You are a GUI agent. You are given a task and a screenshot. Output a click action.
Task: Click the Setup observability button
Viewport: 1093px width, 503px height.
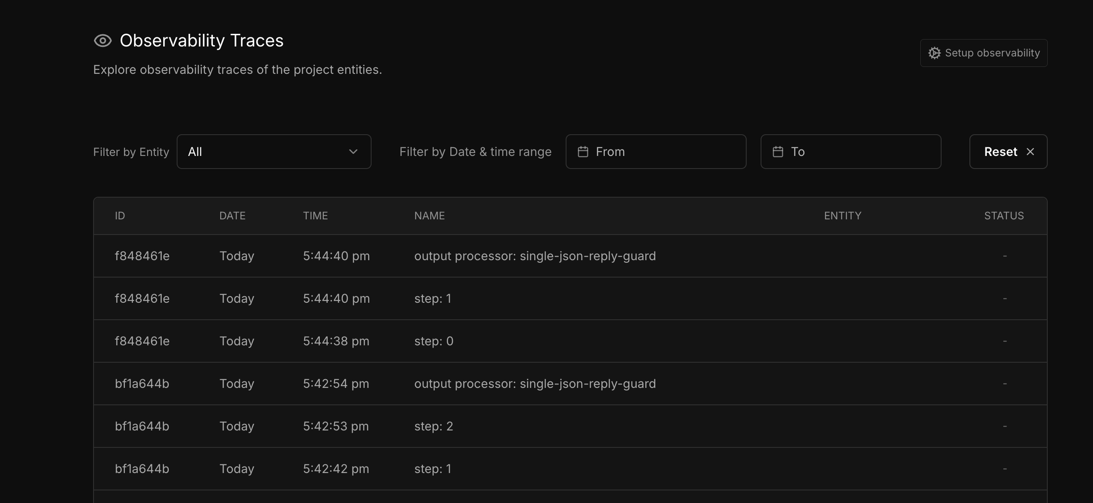pos(983,53)
